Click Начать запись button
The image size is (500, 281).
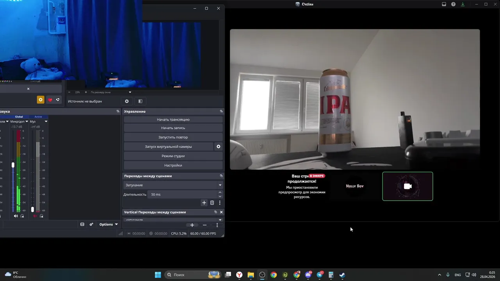173,128
